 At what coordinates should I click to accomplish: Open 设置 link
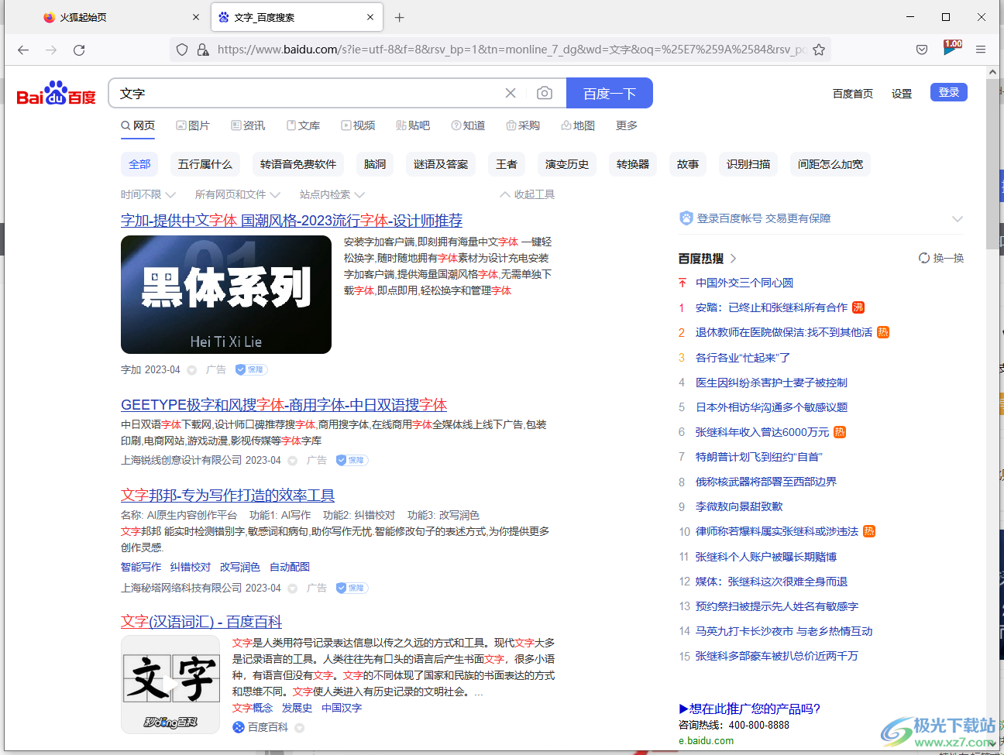click(x=902, y=94)
